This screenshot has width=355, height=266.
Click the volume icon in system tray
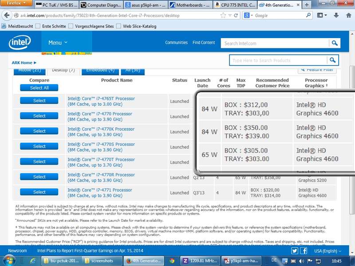pyautogui.click(x=301, y=261)
